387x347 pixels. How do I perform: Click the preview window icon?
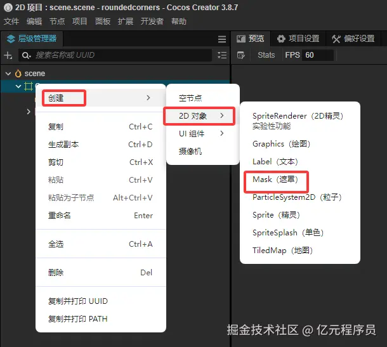point(241,39)
